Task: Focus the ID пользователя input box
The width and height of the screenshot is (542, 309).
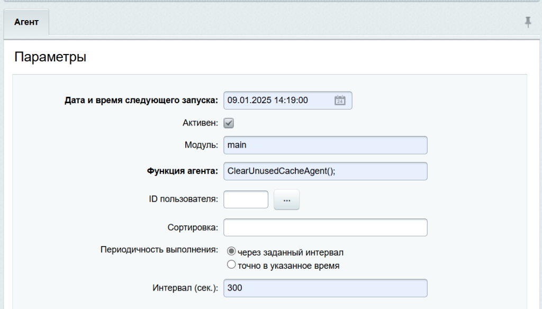Action: click(246, 199)
